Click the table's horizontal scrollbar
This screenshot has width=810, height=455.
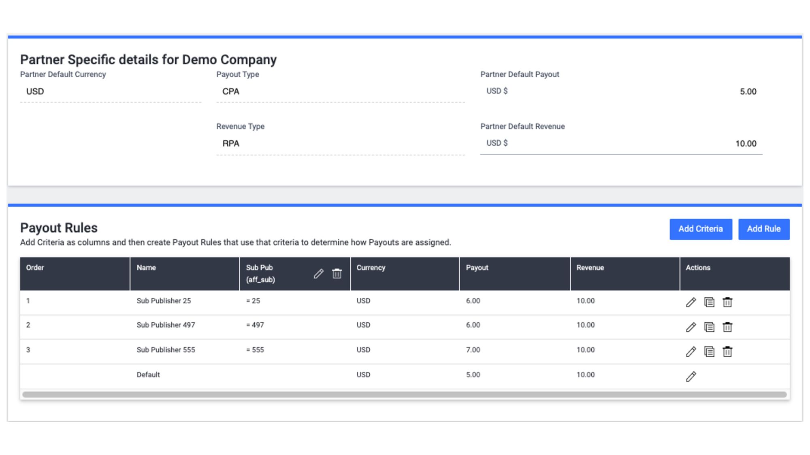pos(405,394)
